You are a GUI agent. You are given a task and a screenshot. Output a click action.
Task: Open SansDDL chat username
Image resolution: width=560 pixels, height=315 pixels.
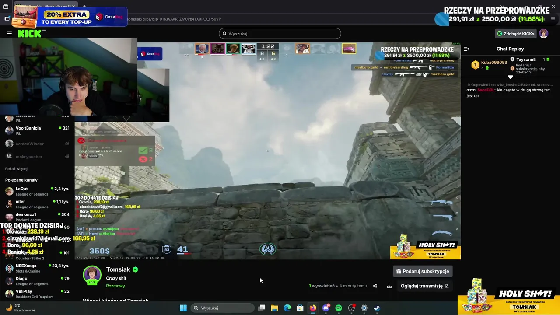click(486, 90)
